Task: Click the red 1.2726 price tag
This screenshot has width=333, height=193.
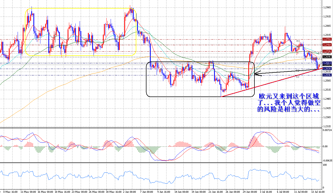Action: pyautogui.click(x=327, y=51)
